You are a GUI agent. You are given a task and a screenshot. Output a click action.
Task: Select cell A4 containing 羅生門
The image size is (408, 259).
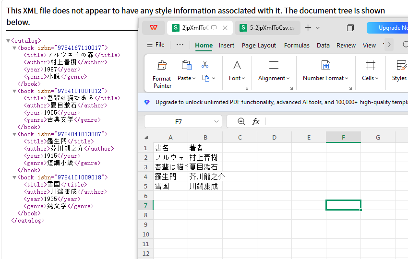tap(170, 177)
